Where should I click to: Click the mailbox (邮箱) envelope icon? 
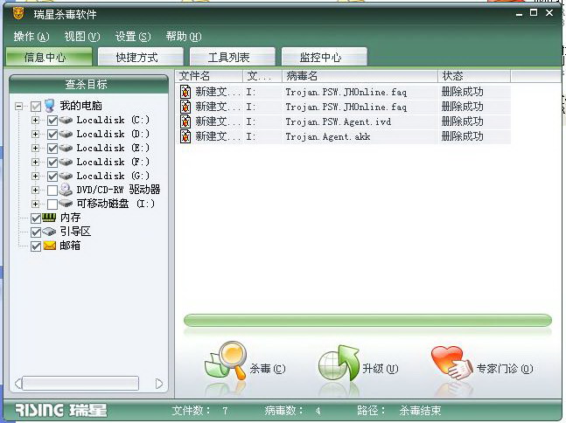[50, 246]
